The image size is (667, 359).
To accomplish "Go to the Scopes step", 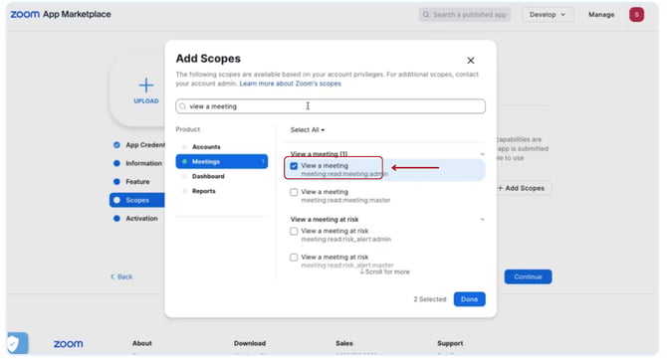I will (x=137, y=200).
